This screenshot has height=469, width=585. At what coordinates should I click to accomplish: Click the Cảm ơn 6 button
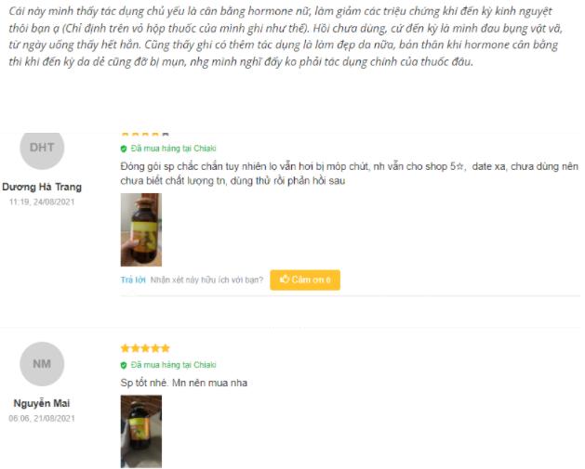(305, 280)
